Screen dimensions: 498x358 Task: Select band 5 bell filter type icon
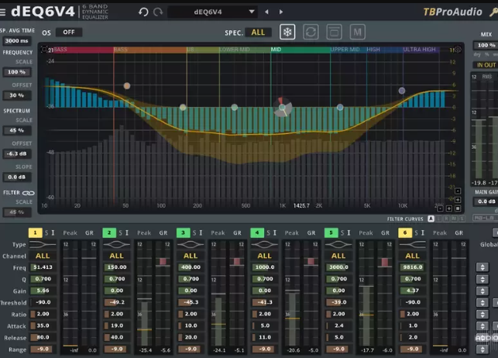(x=338, y=244)
